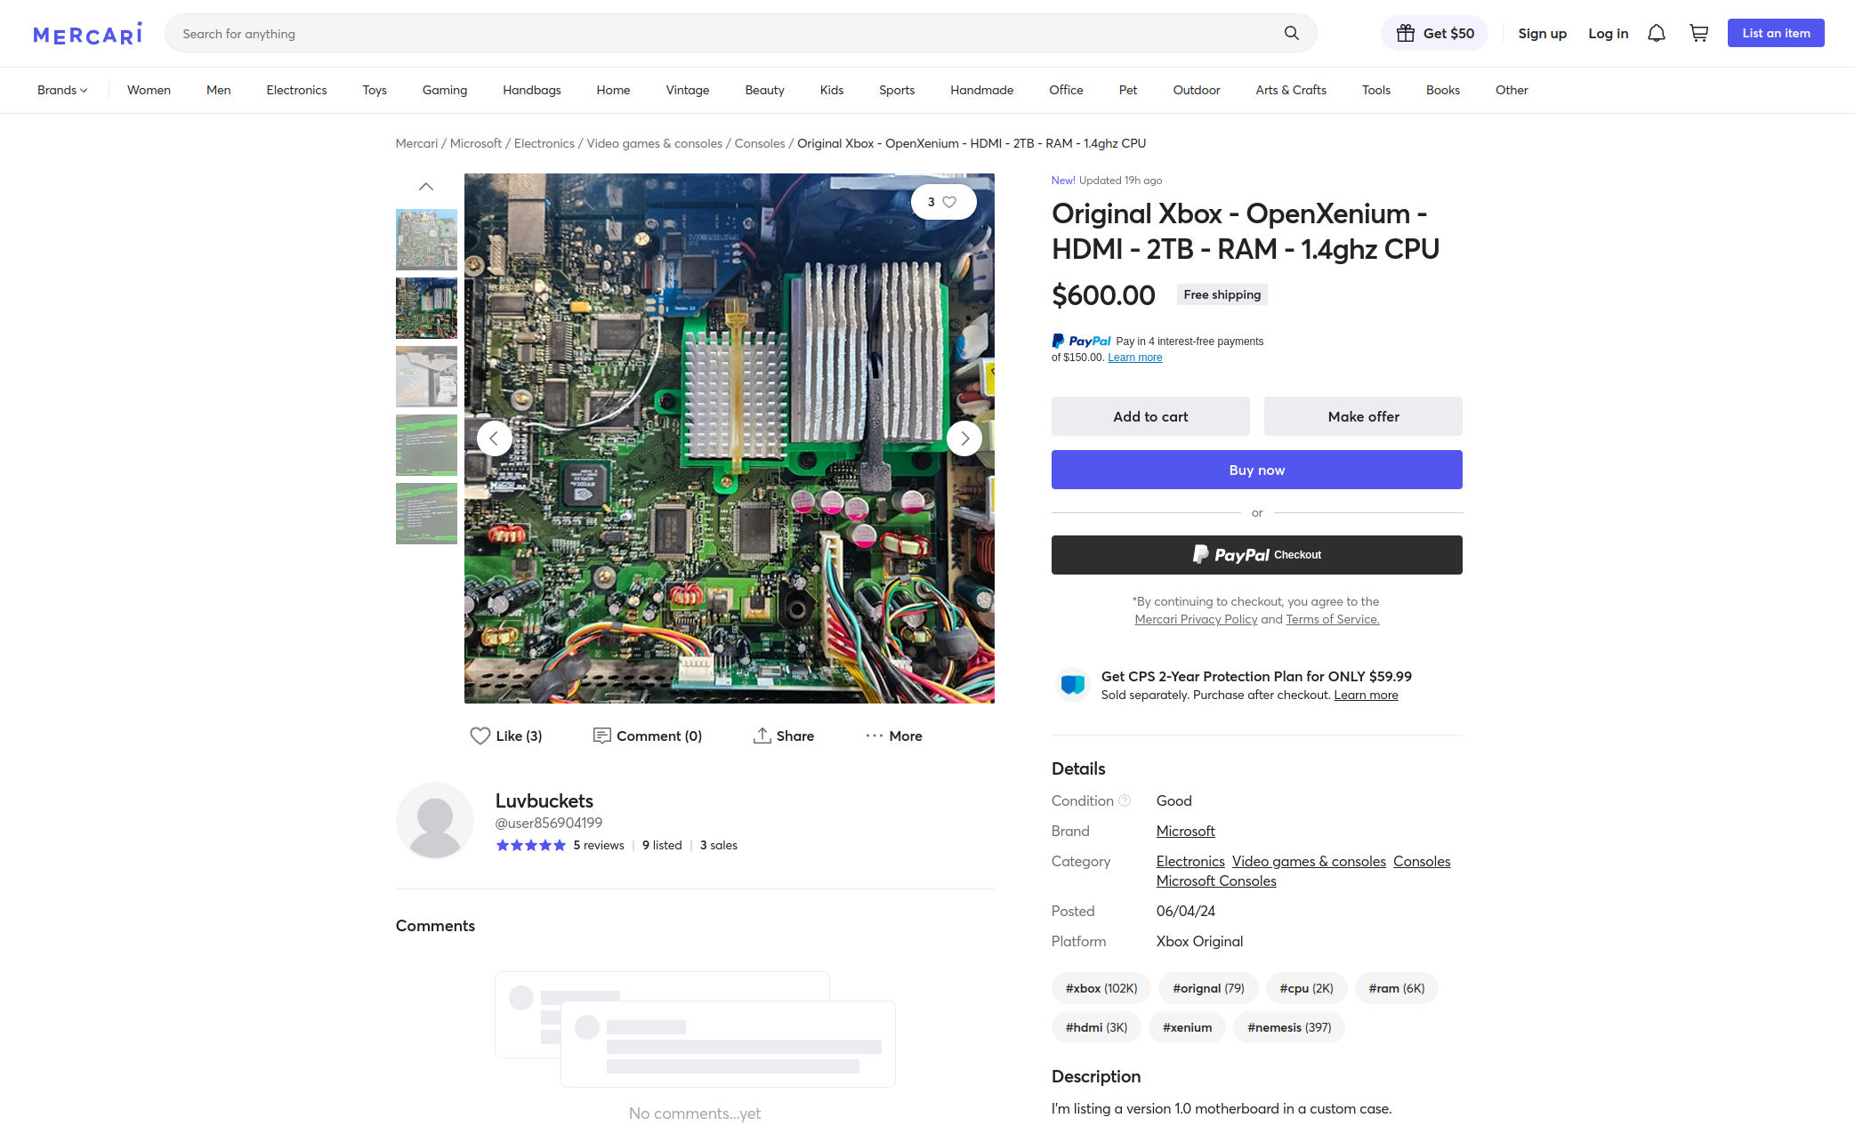The width and height of the screenshot is (1855, 1142).
Task: Click List an item button
Action: click(1776, 33)
